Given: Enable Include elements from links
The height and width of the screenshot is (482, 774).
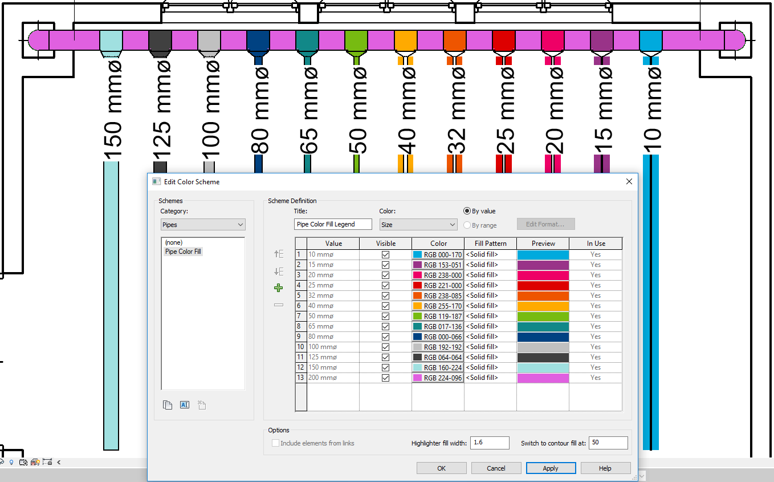Looking at the screenshot, I should 275,442.
